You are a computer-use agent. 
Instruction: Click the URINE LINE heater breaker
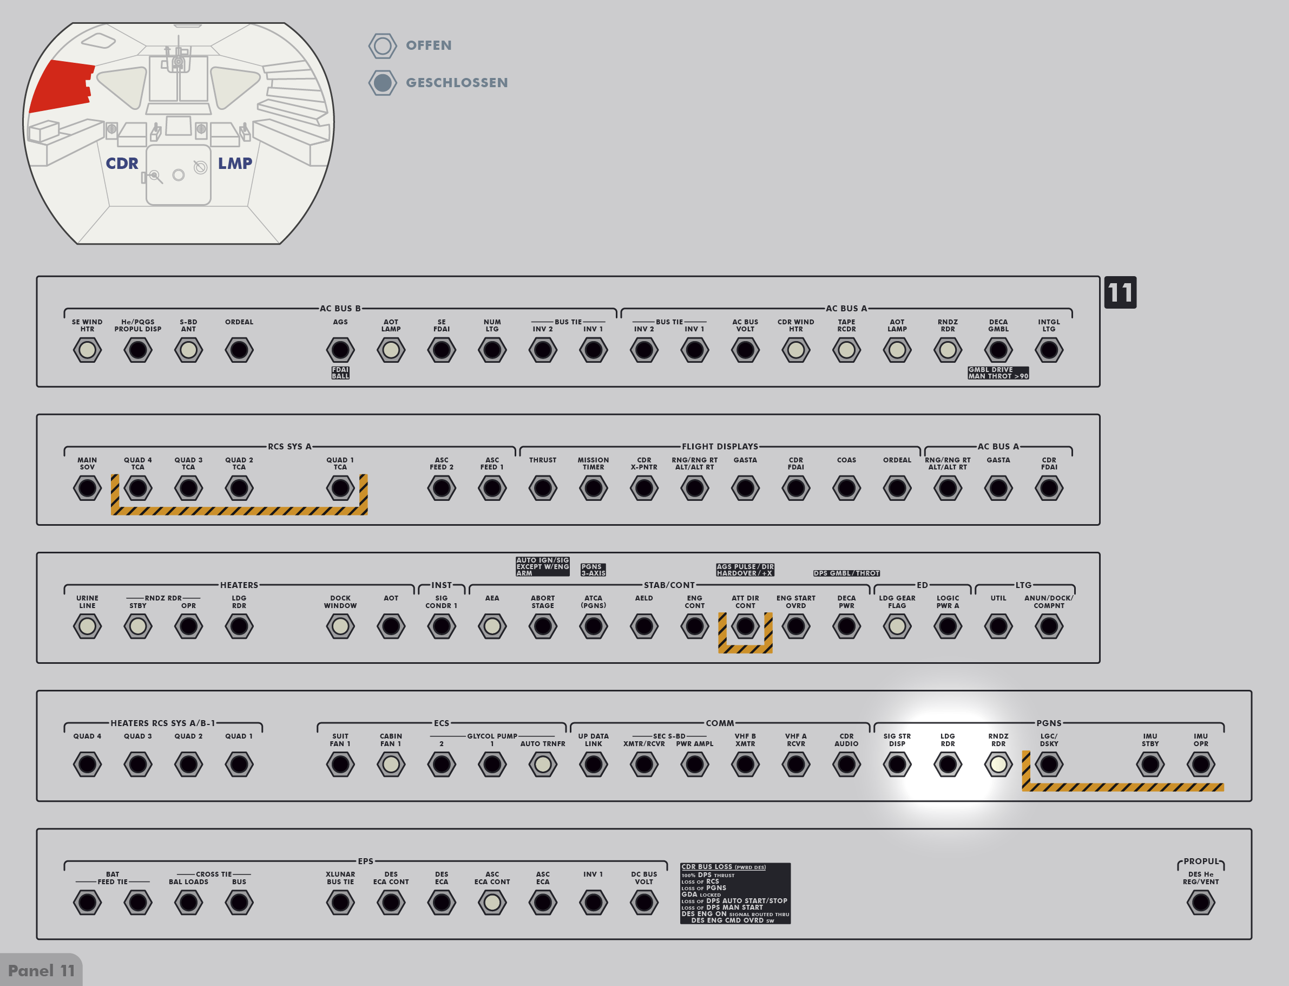(x=87, y=626)
